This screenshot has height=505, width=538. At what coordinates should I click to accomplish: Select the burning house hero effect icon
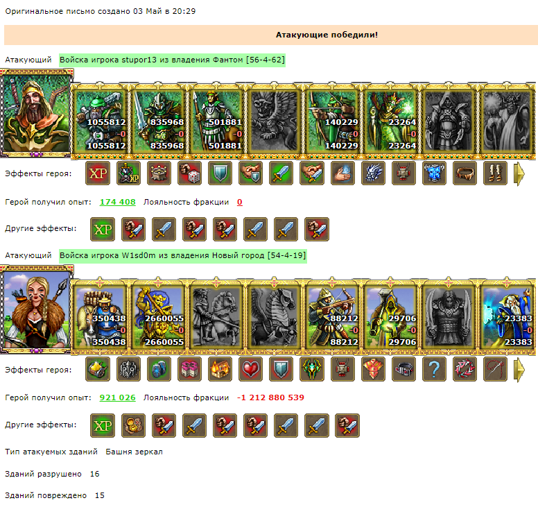pos(220,370)
